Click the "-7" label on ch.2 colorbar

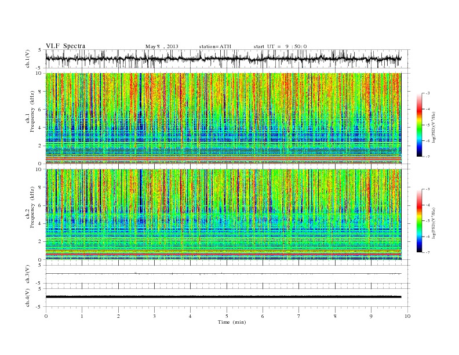pos(428,252)
